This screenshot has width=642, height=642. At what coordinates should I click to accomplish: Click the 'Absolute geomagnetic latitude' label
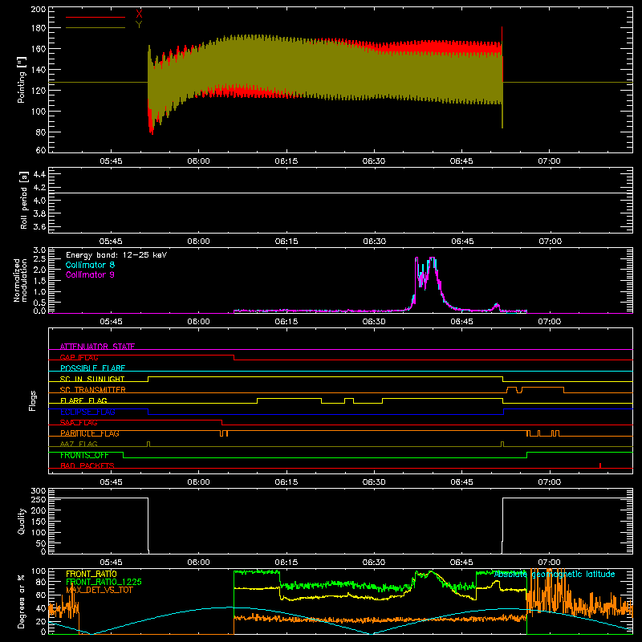click(555, 575)
